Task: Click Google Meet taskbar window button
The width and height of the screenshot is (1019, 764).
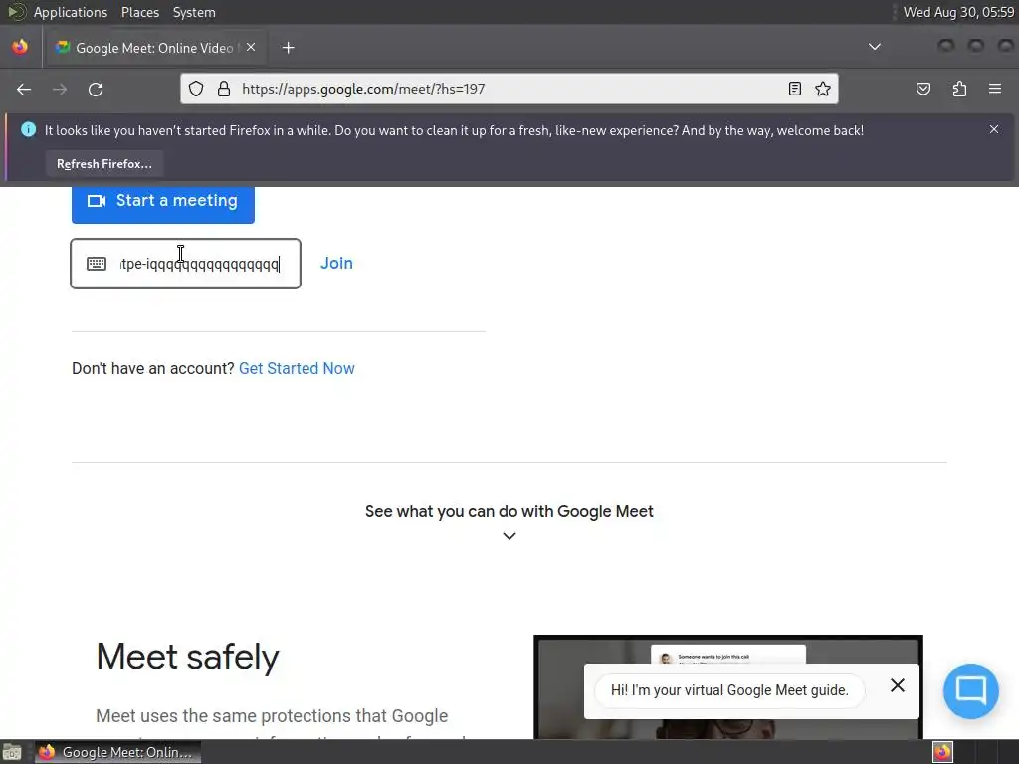Action: tap(117, 752)
